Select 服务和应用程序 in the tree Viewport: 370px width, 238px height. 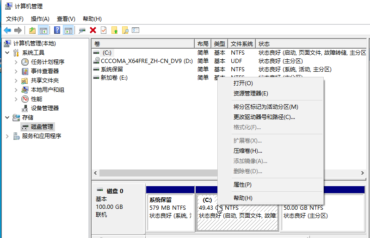(x=42, y=136)
